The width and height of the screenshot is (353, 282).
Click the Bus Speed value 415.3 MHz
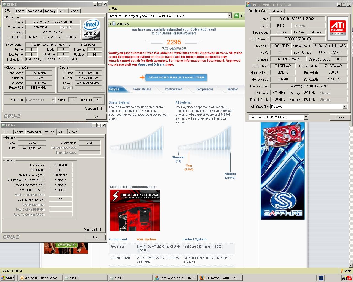39,83
